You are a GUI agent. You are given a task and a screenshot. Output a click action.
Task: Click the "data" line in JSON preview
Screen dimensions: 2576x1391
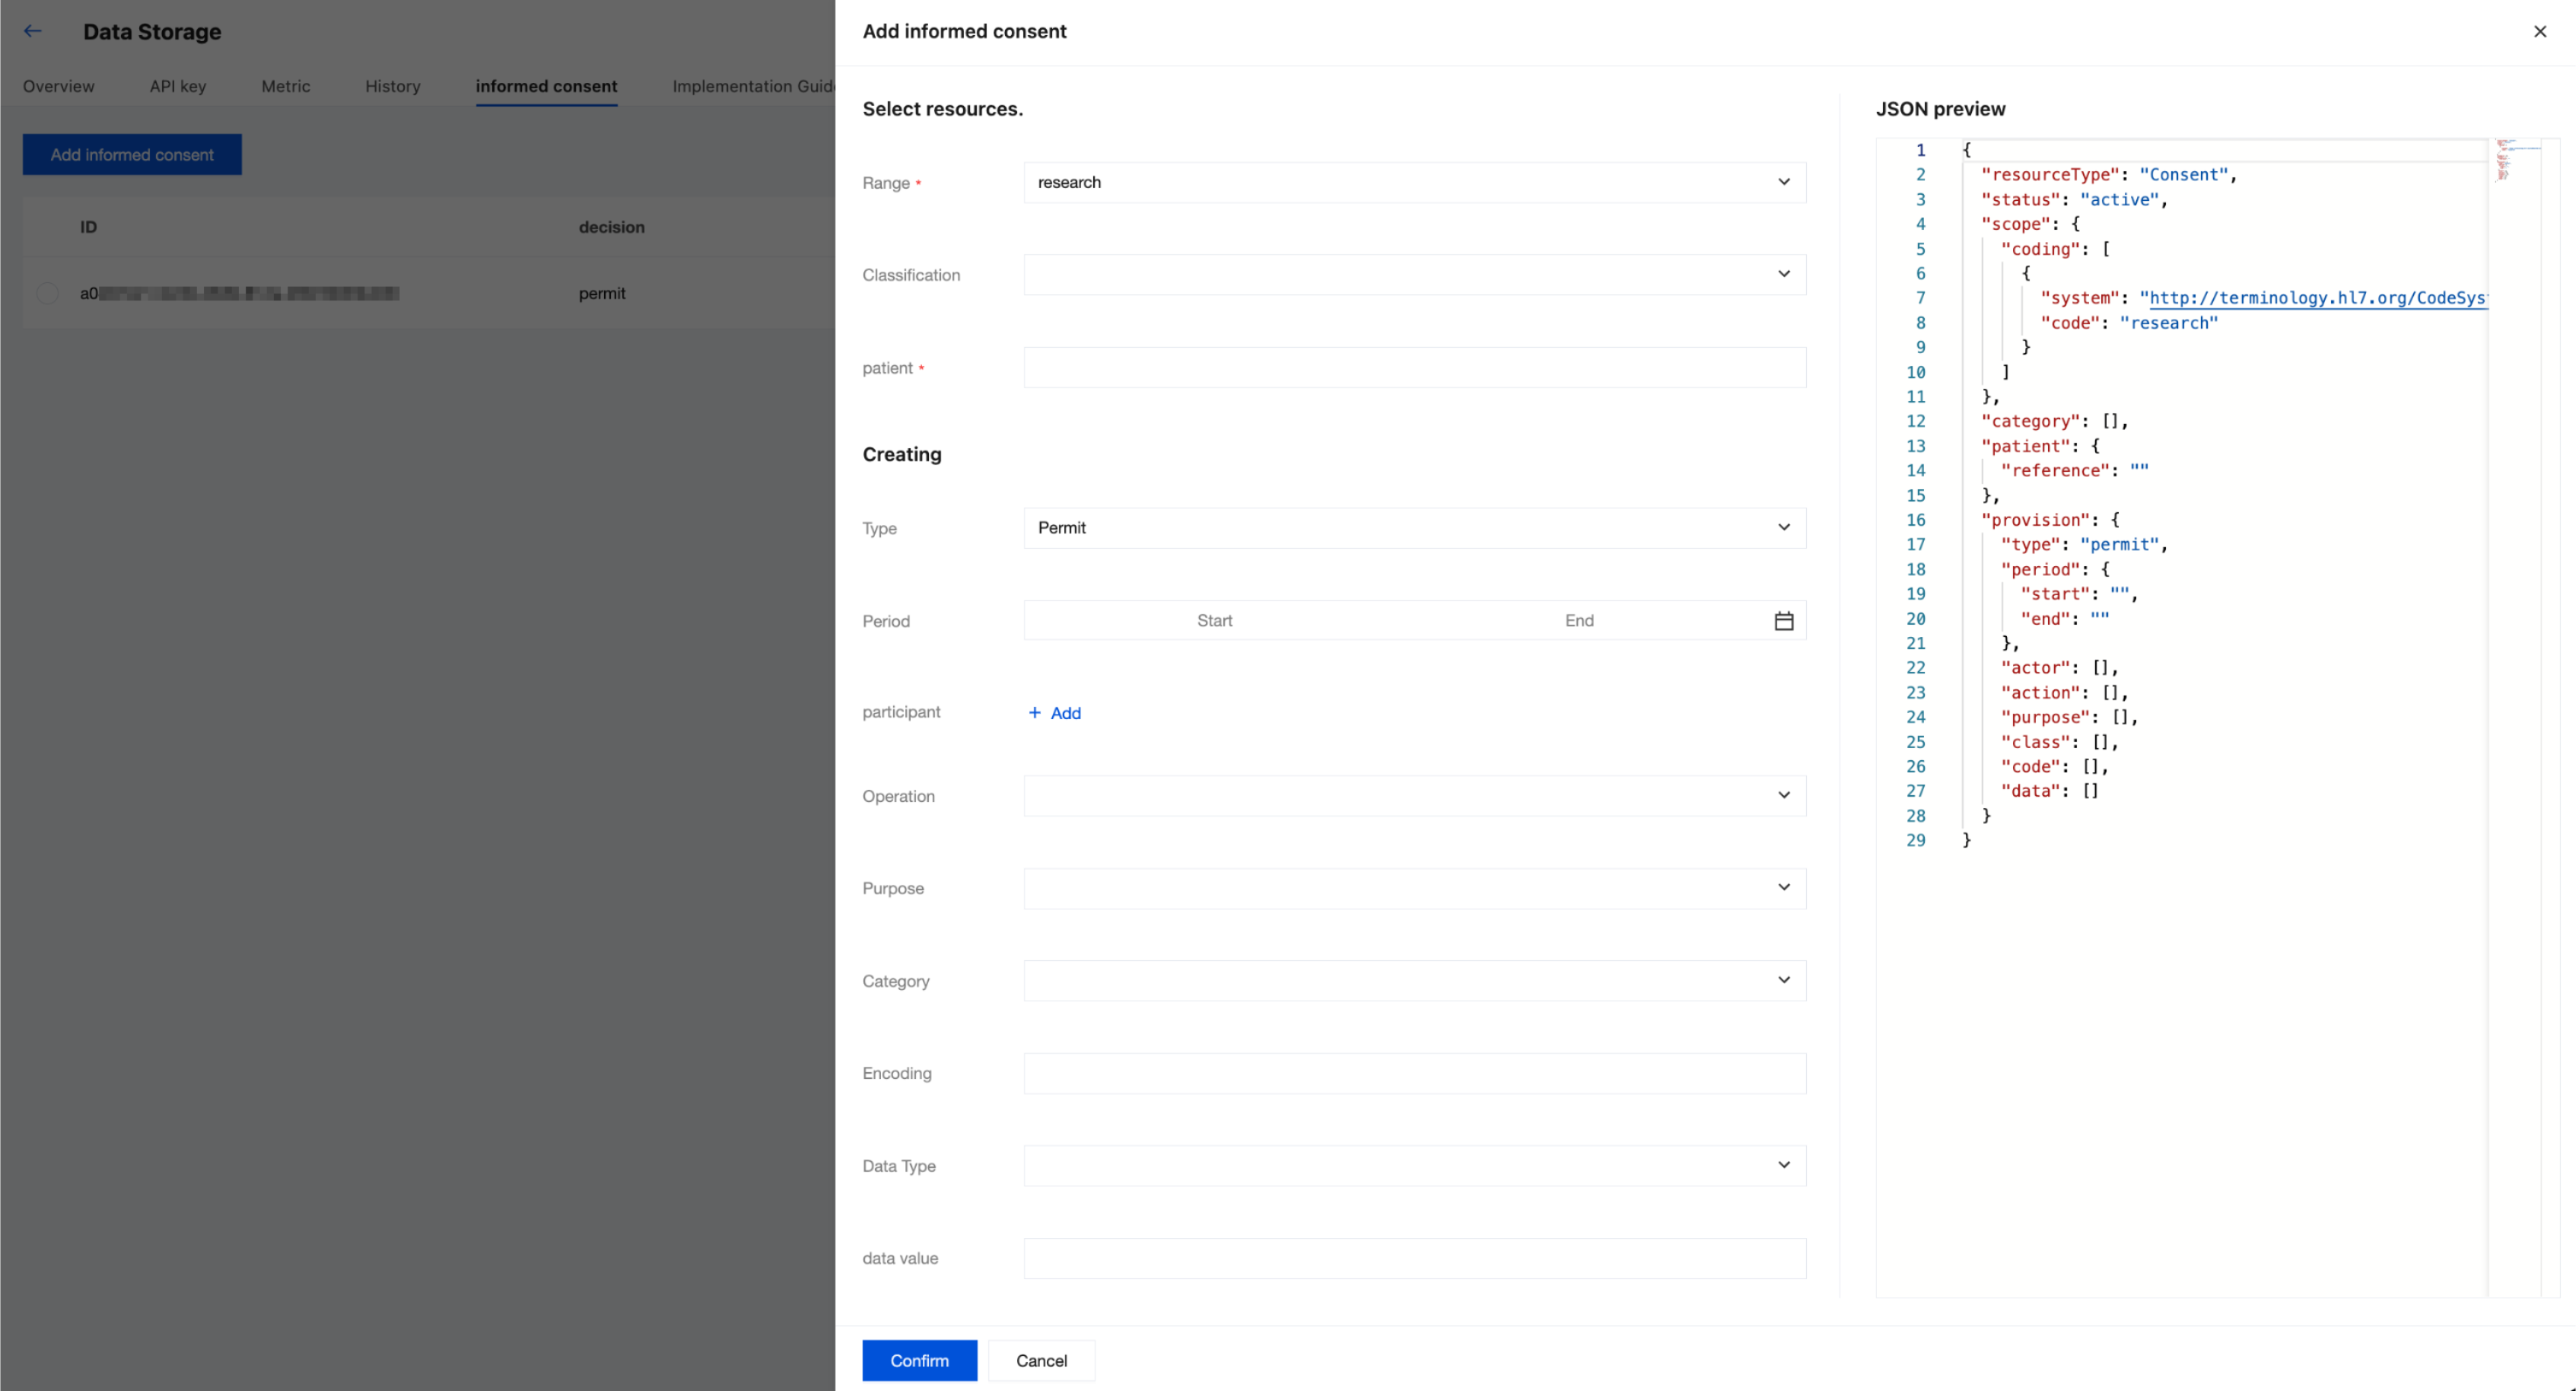tap(2049, 791)
